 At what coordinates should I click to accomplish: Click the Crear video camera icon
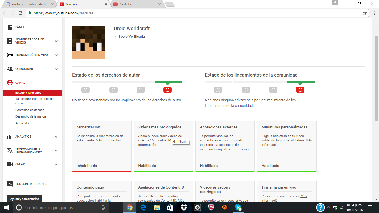10,164
